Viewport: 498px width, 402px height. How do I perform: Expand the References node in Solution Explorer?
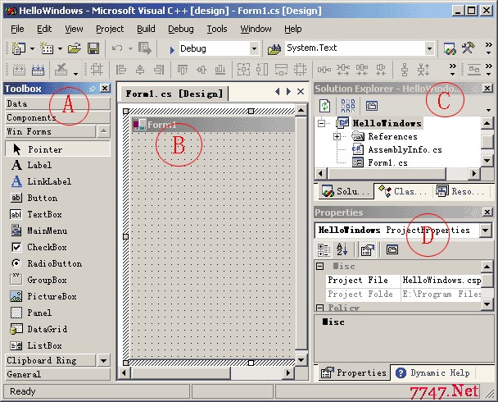coord(337,137)
